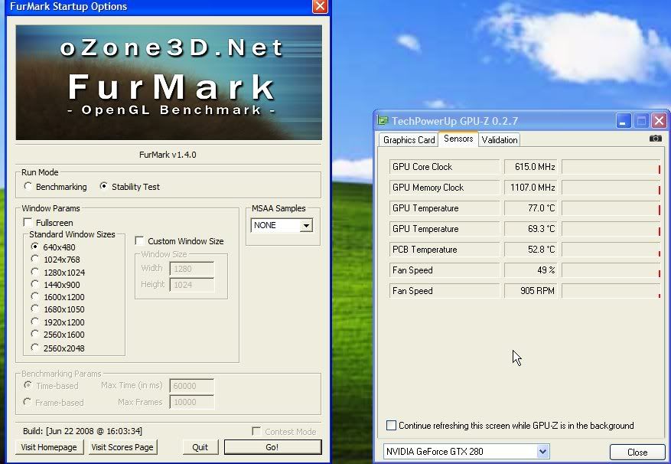Click the FurMark v1.4.0 version text
This screenshot has width=671, height=464.
pos(168,155)
